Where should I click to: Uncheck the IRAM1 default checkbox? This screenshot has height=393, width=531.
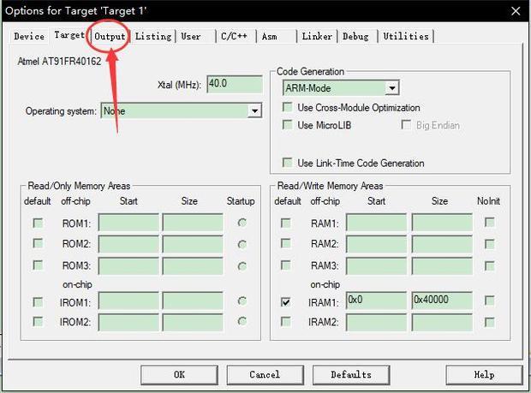tap(286, 301)
